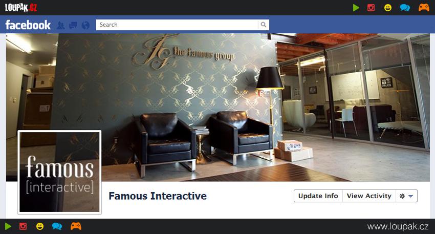Open Facebook notifications globe icon

click(85, 25)
